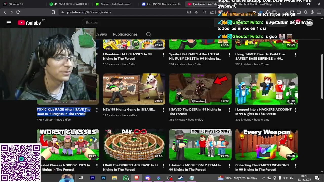Click the page vertical scrollbar thumb
This screenshot has width=324, height=182.
click(x=322, y=76)
